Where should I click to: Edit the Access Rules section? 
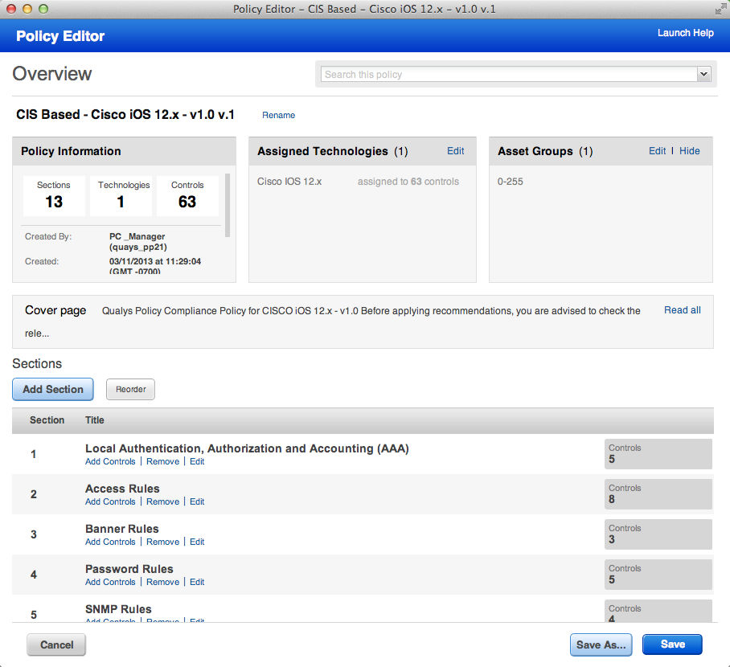point(197,501)
